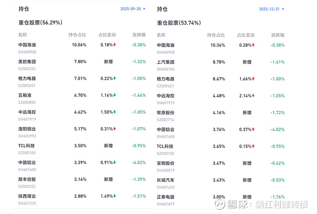Click the 3.65% holding of TCL科技
317x214 pixels.
coord(219,146)
